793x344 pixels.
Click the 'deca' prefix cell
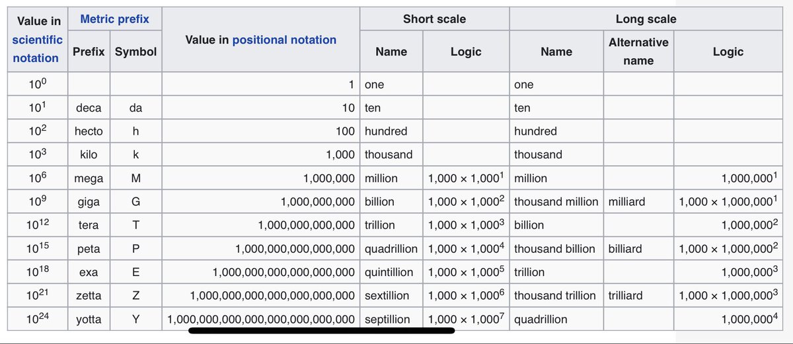[89, 108]
